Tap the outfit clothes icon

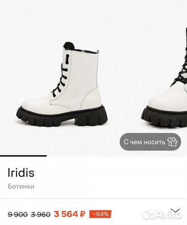click(x=172, y=142)
